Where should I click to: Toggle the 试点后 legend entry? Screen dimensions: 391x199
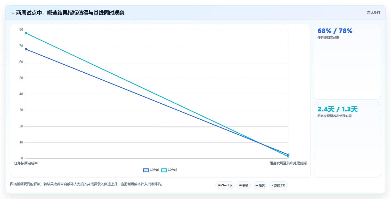point(169,170)
